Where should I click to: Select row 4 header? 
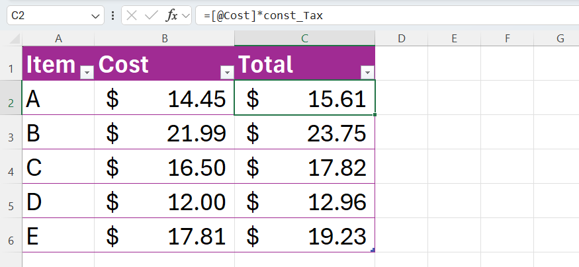11,167
